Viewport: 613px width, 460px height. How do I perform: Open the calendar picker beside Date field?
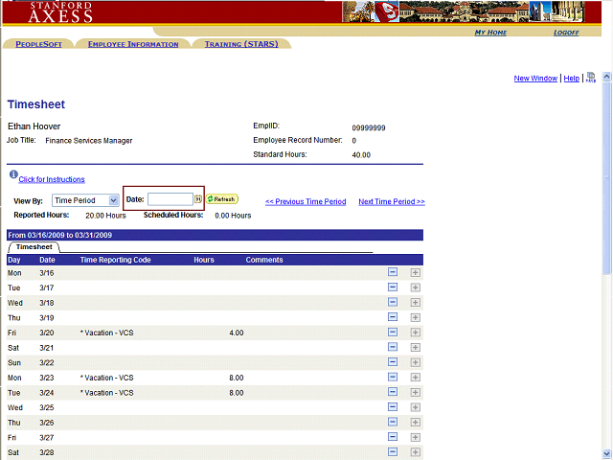click(x=197, y=199)
